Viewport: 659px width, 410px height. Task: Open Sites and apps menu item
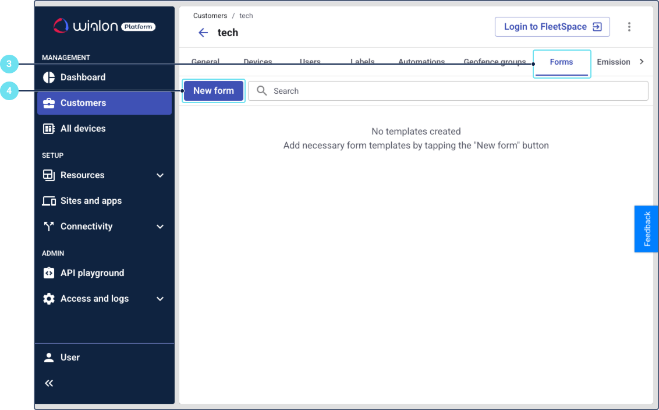(x=104, y=201)
